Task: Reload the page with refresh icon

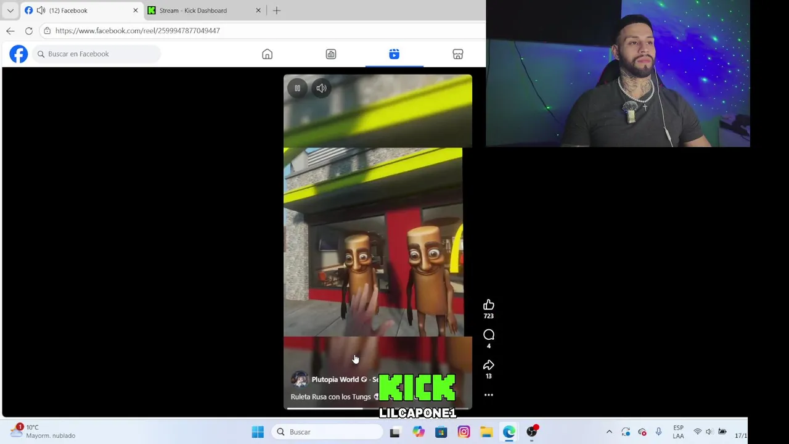Action: 29,31
